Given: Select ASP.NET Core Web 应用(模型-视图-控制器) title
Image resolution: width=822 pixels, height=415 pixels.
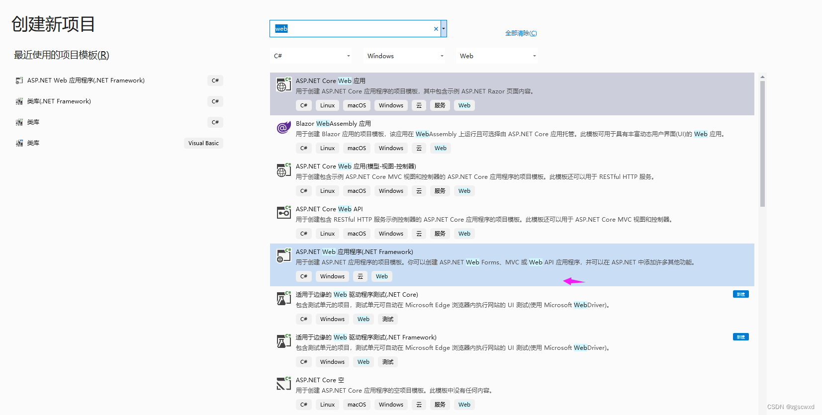Looking at the screenshot, I should point(356,166).
